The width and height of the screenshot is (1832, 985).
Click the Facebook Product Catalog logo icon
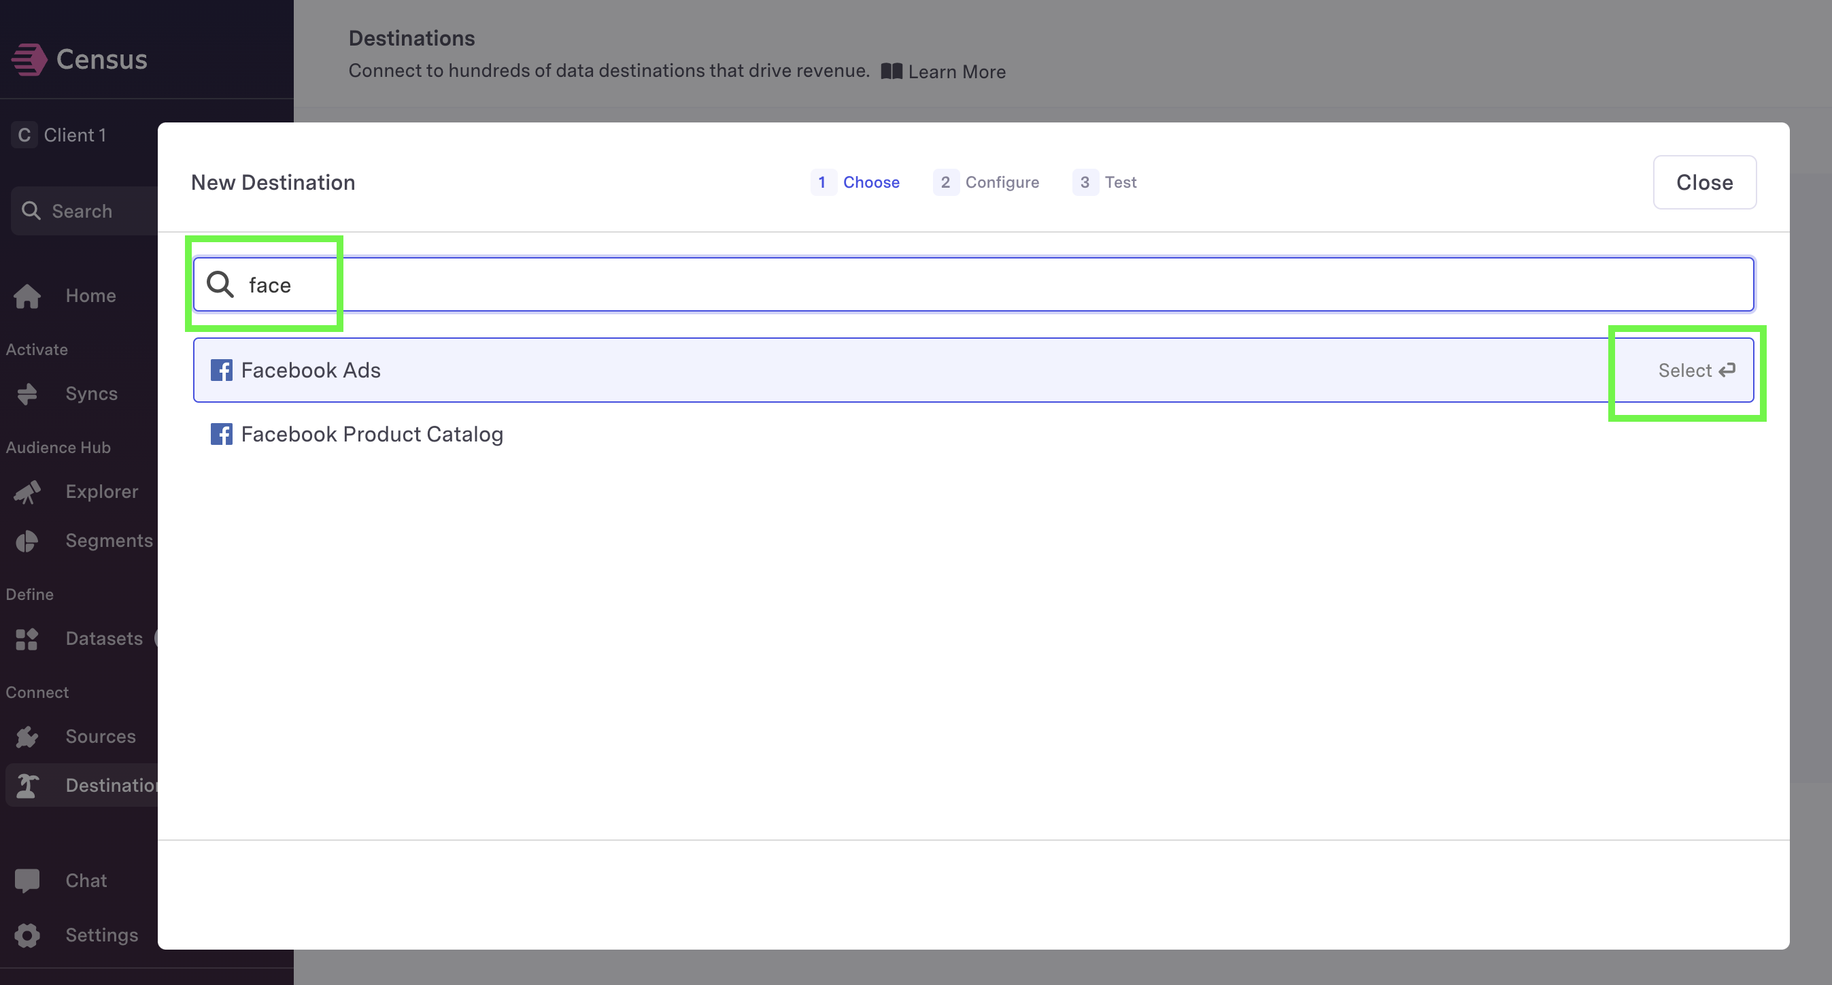pos(221,435)
